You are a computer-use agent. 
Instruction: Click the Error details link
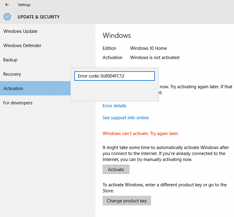(x=114, y=106)
